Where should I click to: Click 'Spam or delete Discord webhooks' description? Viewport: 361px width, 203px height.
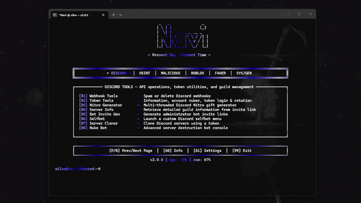tap(177, 96)
